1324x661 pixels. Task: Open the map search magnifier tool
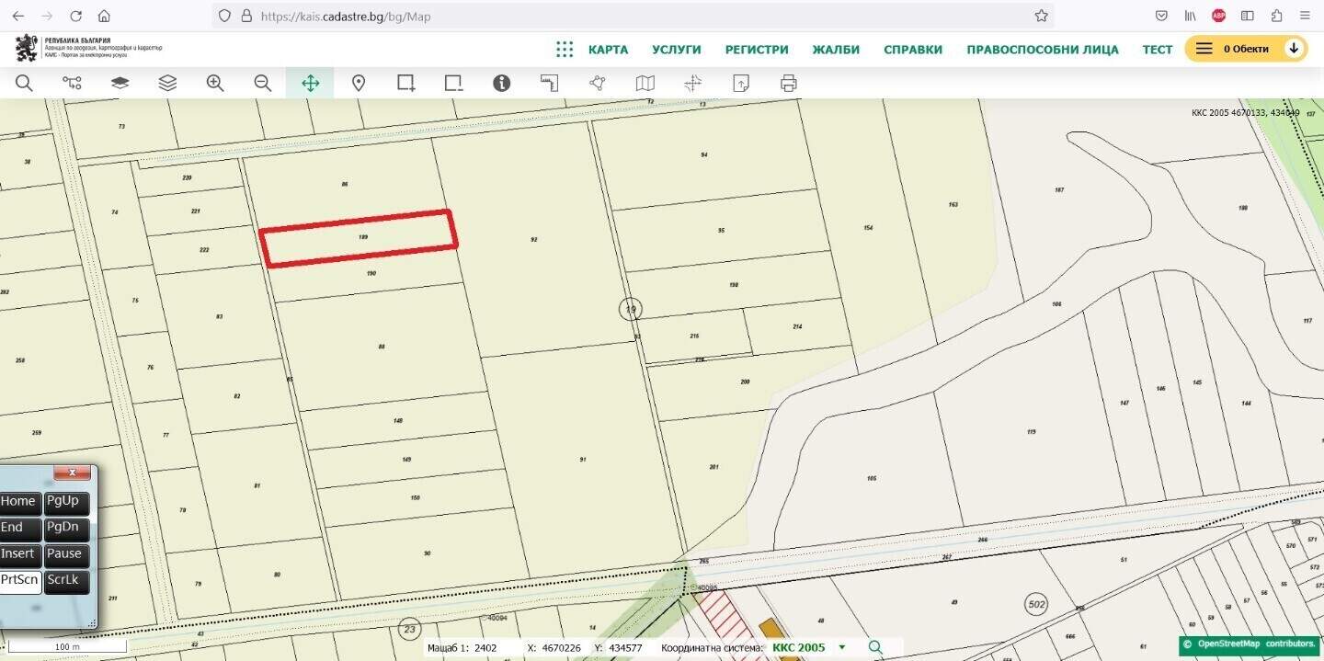24,83
